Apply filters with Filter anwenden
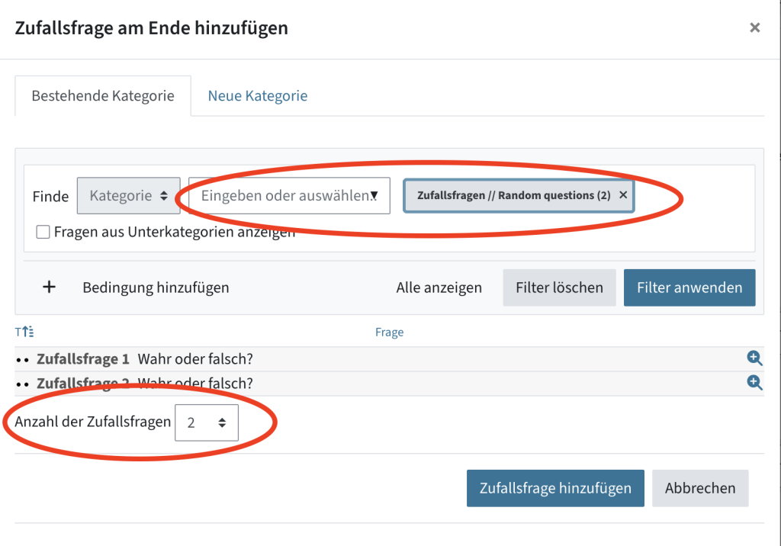 689,287
